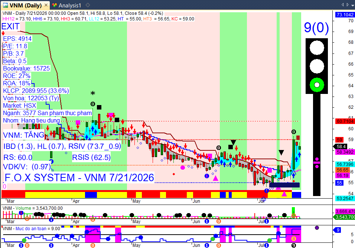The width and height of the screenshot is (355, 248).
Task: Click the VNM: TĂNG trend label
Action: (24, 135)
